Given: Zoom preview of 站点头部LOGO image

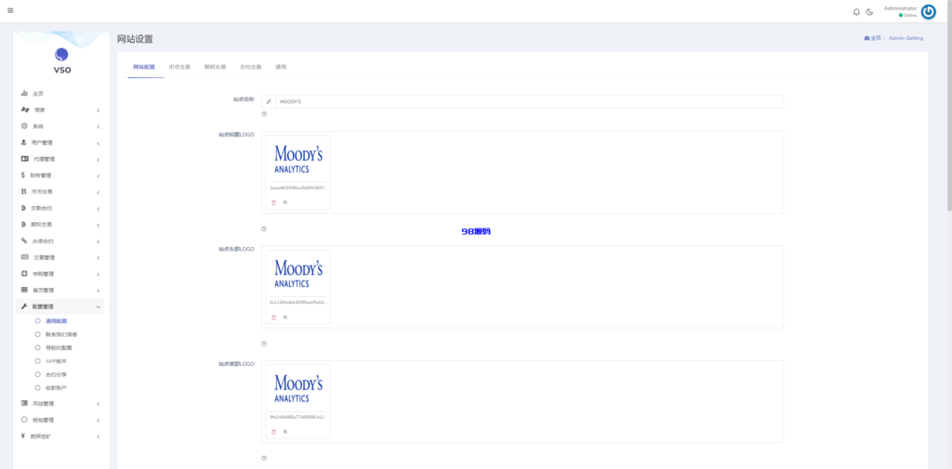Looking at the screenshot, I should click(285, 318).
